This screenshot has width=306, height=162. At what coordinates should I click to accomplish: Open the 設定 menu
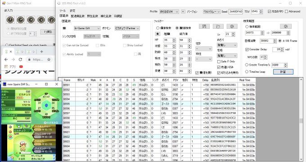coord(72,11)
